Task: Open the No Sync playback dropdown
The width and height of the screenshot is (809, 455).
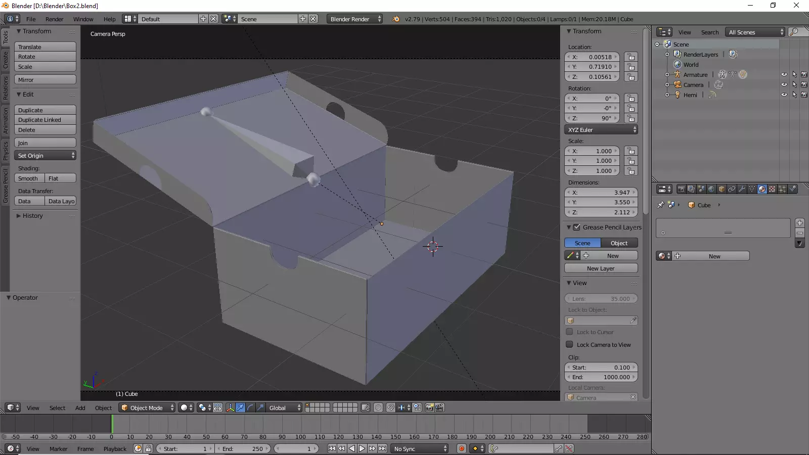Action: (x=420, y=448)
